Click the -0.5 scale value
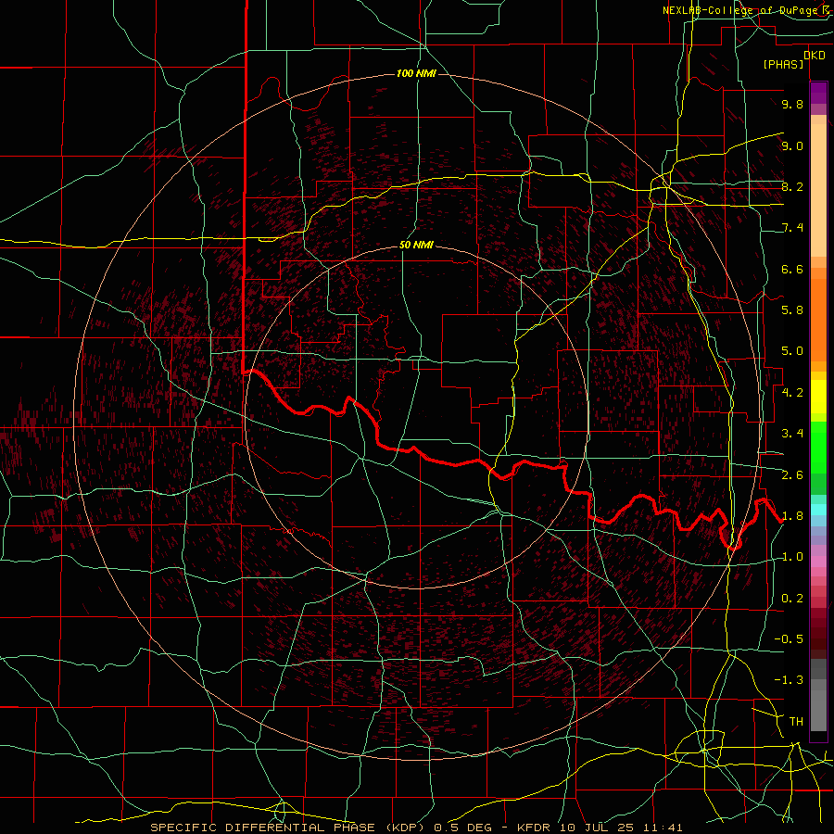The image size is (834, 834). [x=789, y=639]
